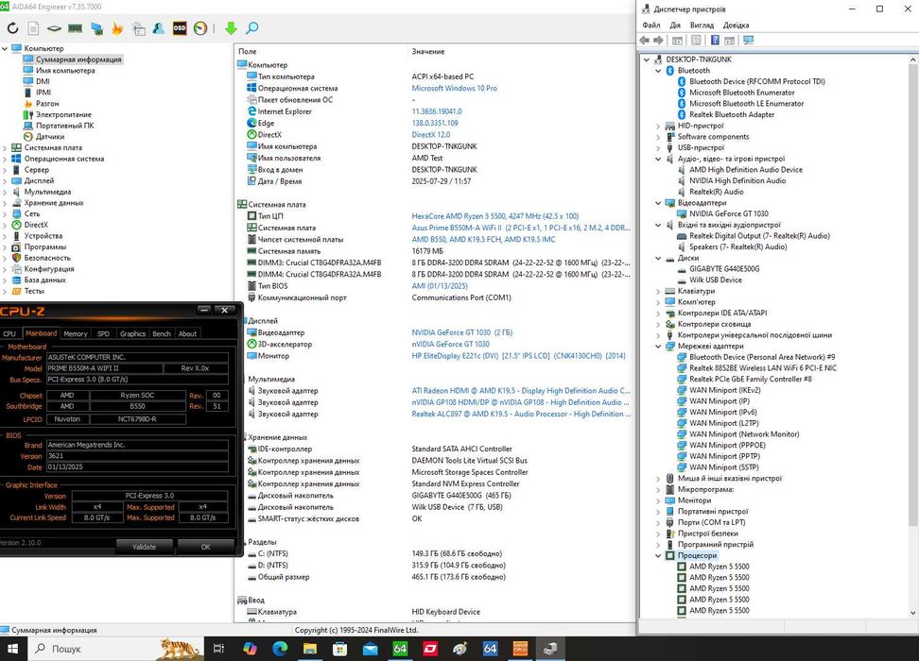Switch to the CPU tab in CPU-Z
919x661 pixels.
point(10,333)
